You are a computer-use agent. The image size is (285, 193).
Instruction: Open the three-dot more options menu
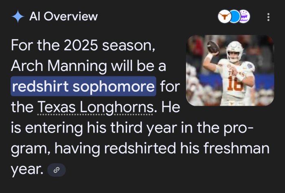tap(268, 17)
